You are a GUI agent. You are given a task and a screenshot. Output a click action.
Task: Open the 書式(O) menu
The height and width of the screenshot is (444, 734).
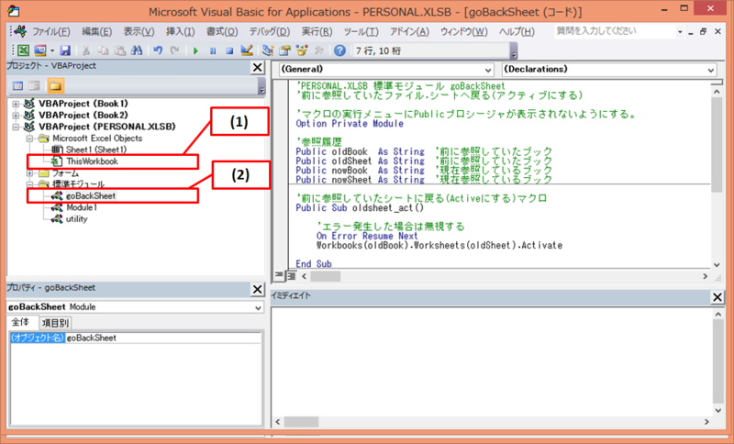click(x=222, y=32)
